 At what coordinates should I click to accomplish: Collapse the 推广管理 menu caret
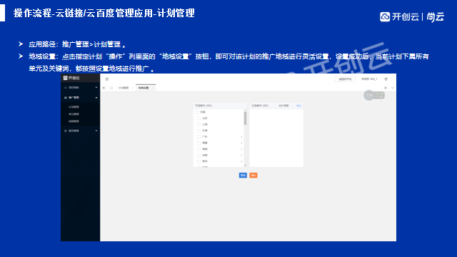point(96,98)
